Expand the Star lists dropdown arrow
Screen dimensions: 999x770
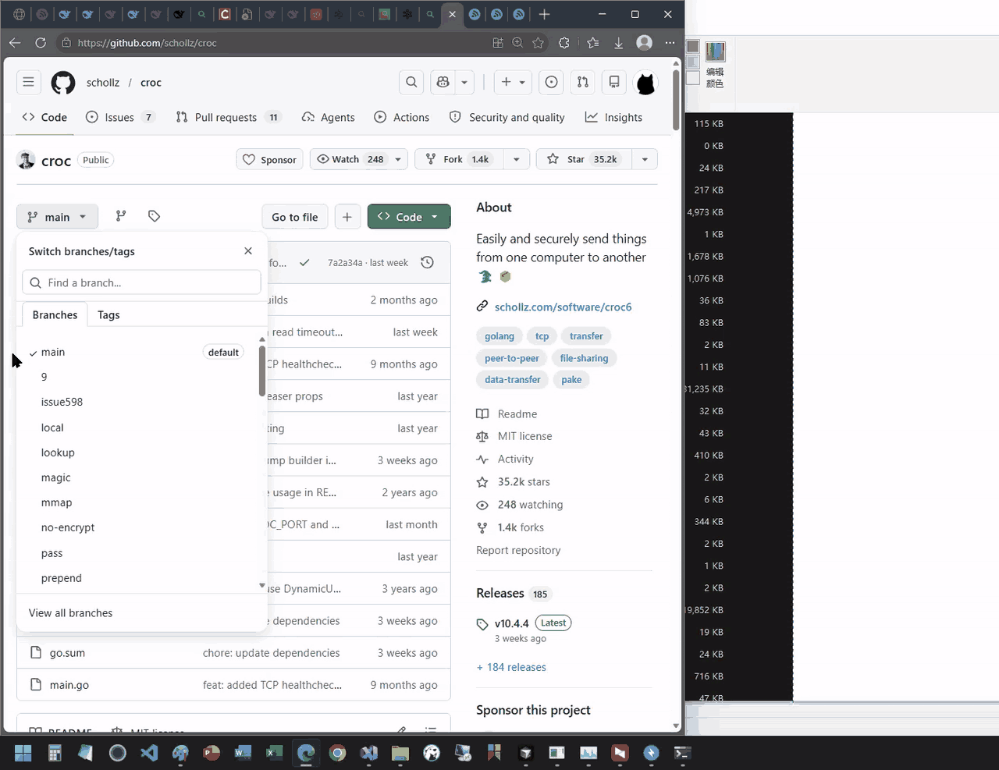(645, 159)
